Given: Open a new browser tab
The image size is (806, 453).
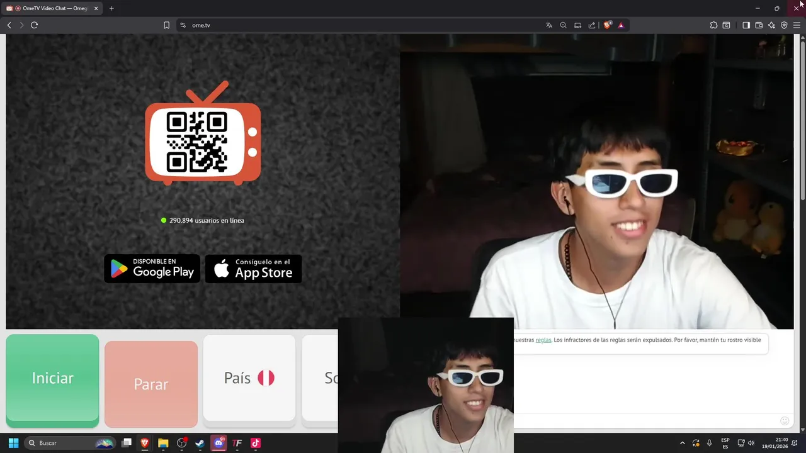Looking at the screenshot, I should (111, 8).
